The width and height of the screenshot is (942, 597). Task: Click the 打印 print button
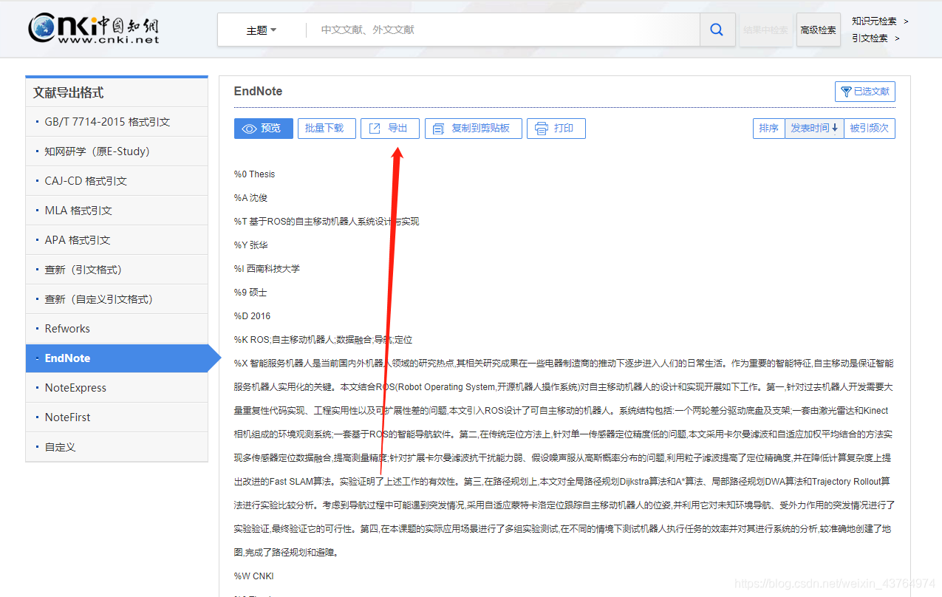556,129
